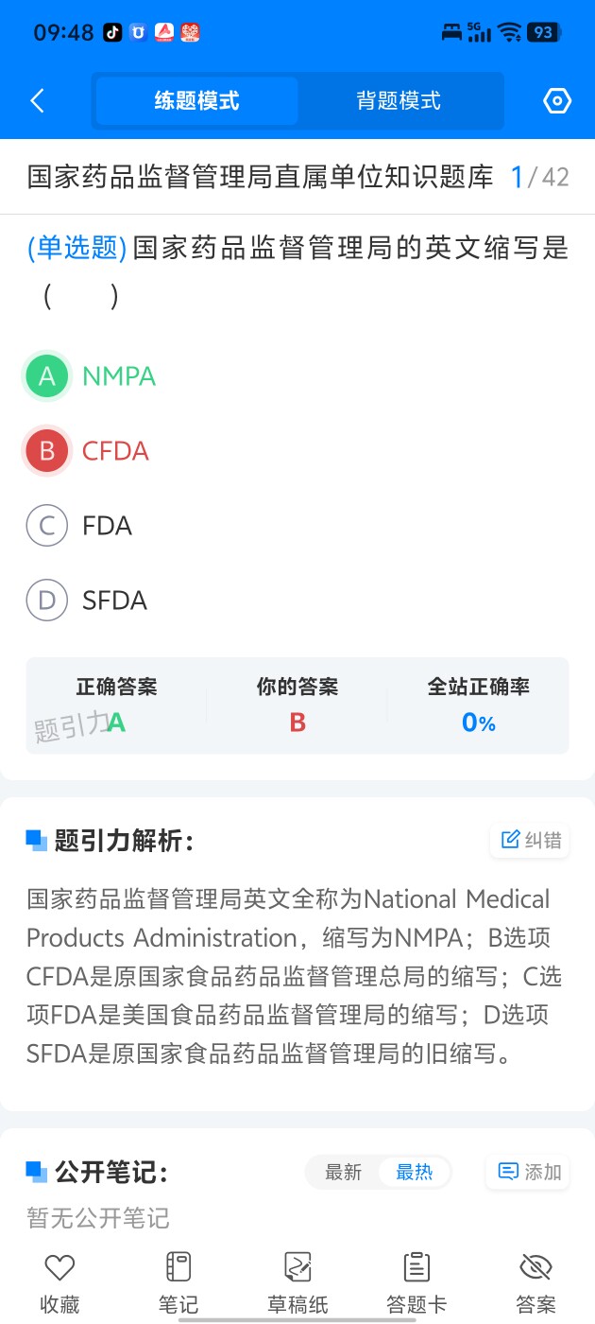Sort public notes by 最热
This screenshot has height=1324, width=595.
tap(414, 1173)
